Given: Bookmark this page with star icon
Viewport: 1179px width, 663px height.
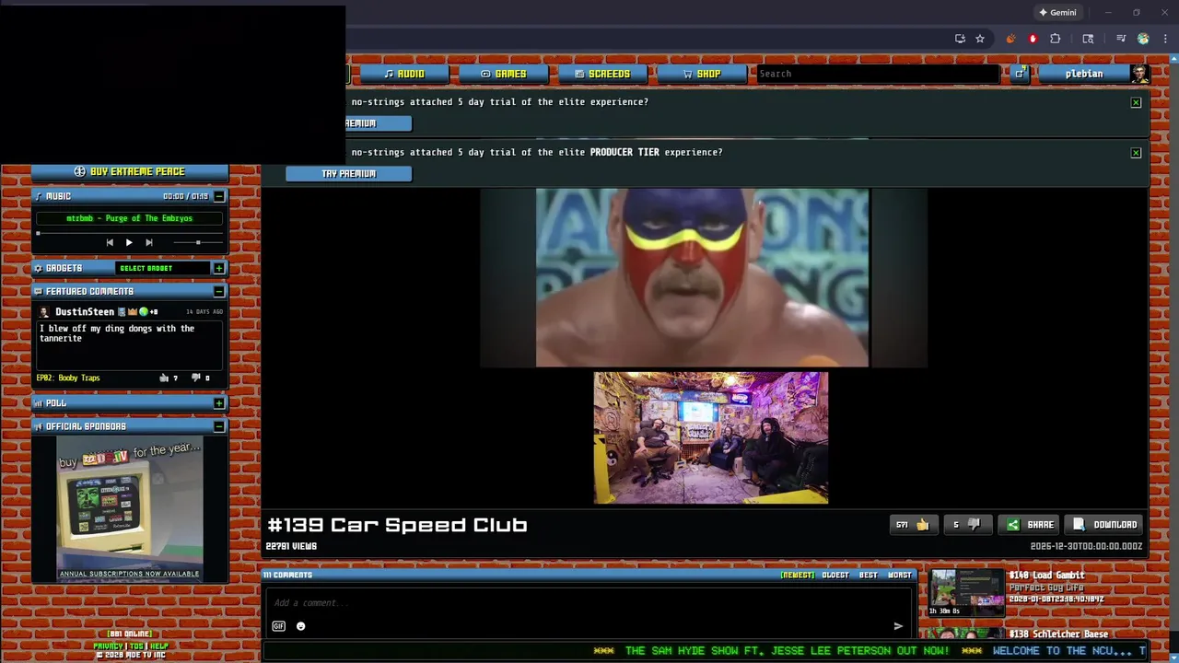Looking at the screenshot, I should pyautogui.click(x=980, y=39).
